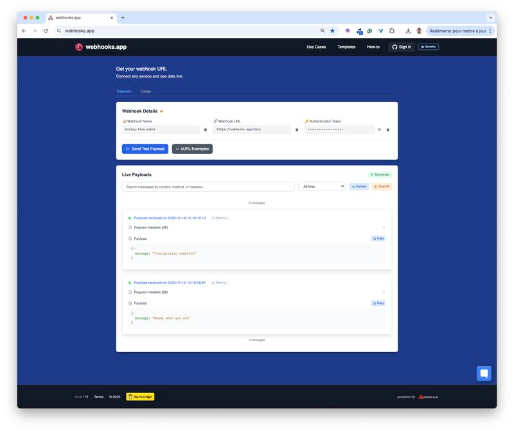Click the Clear All button

[x=382, y=187]
